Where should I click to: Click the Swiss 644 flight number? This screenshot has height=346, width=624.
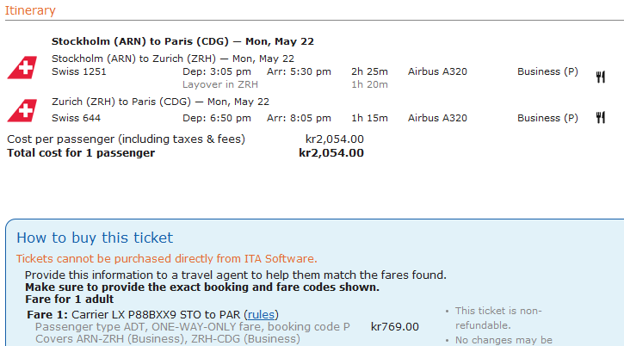pos(76,118)
